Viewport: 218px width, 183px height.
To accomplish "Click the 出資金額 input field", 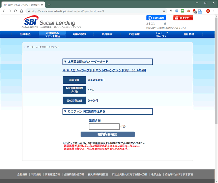I will tap(104, 126).
